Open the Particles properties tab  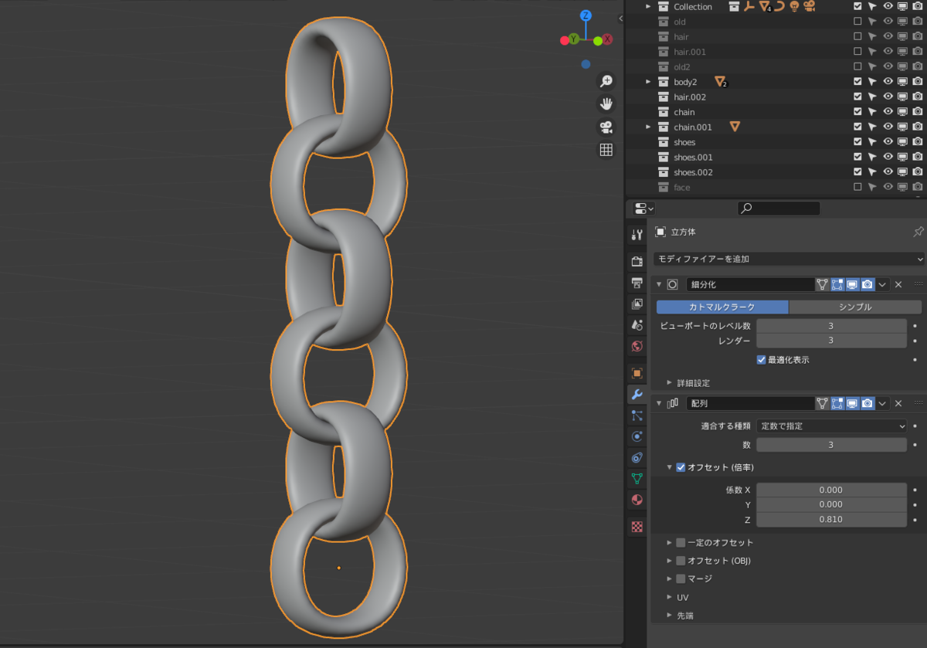click(637, 416)
